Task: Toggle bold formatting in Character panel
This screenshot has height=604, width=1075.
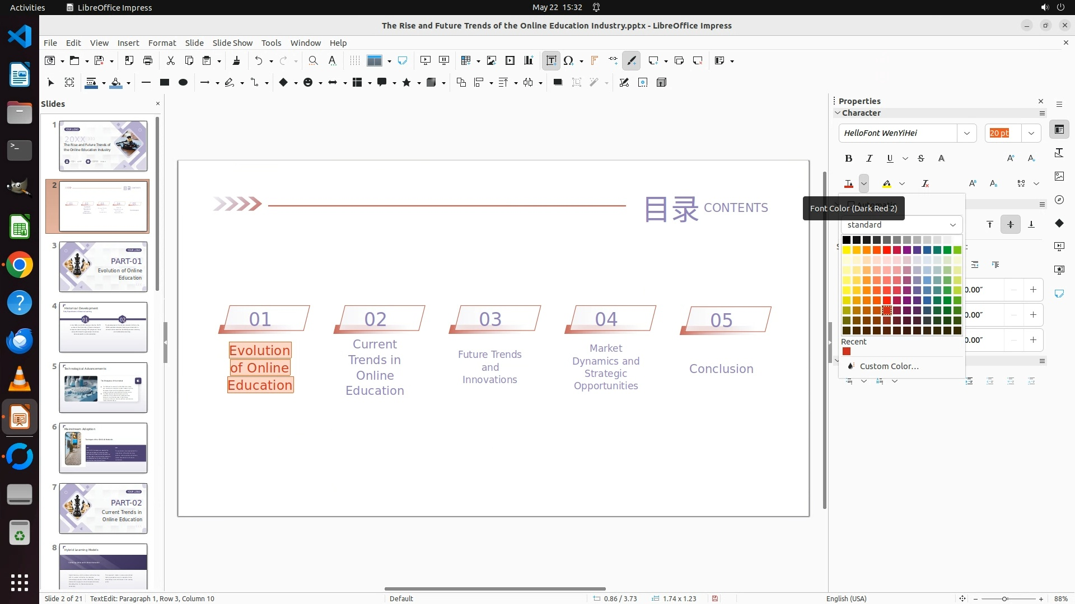Action: (x=848, y=159)
